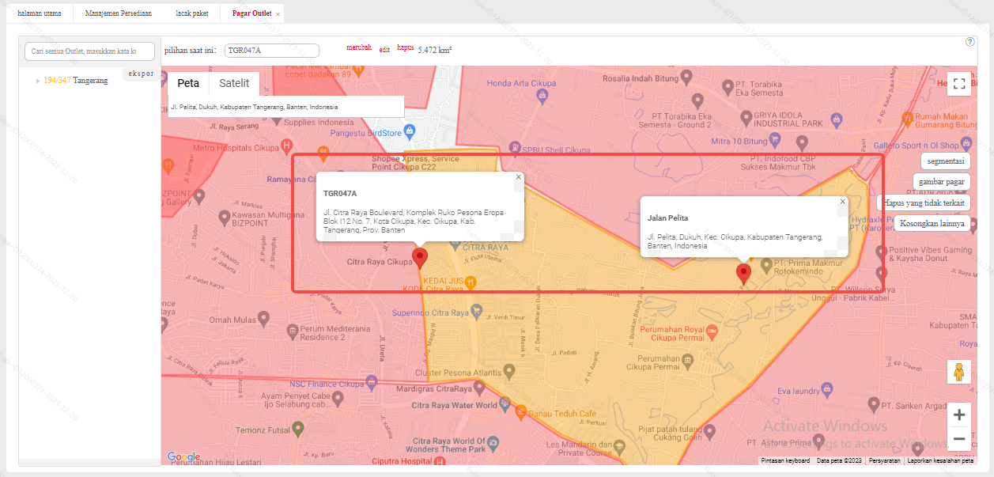The width and height of the screenshot is (994, 477).
Task: Click Danau Teduh Cafe restaurant icon
Action: pyautogui.click(x=520, y=412)
